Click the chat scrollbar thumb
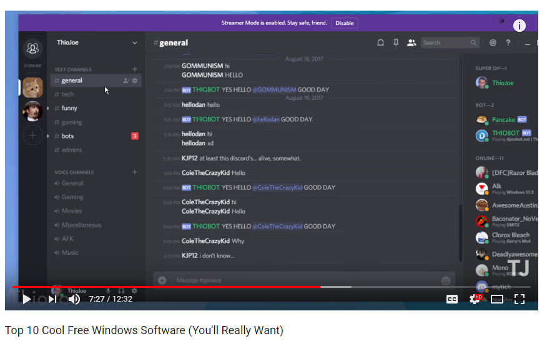This screenshot has height=341, width=542. pos(460,233)
